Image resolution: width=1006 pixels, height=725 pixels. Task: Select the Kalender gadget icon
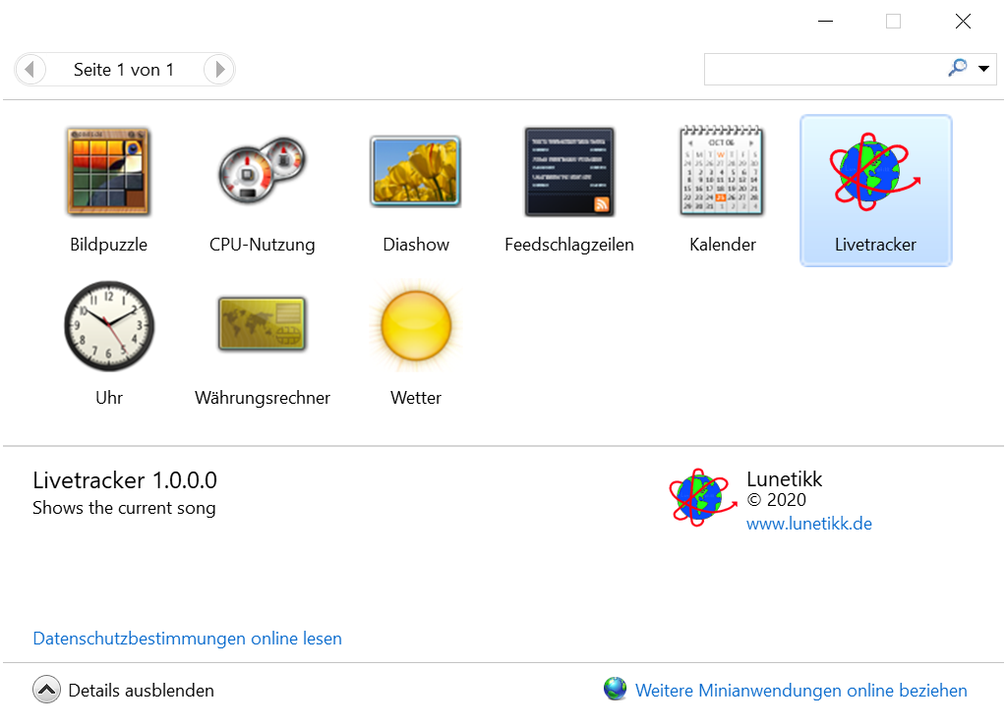[722, 171]
